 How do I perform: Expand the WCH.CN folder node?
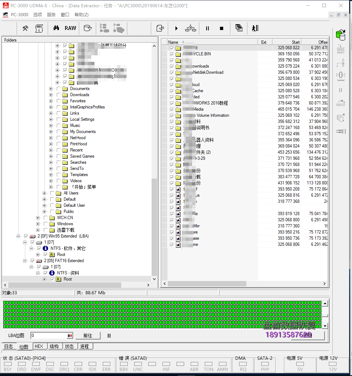click(x=38, y=218)
